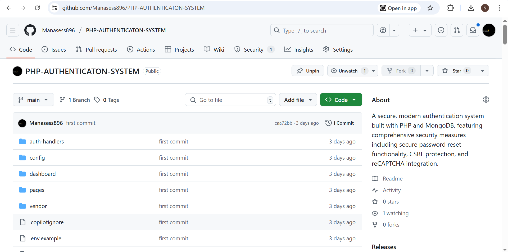Open the Create new plus dropdown
The image size is (508, 252).
coord(420,30)
